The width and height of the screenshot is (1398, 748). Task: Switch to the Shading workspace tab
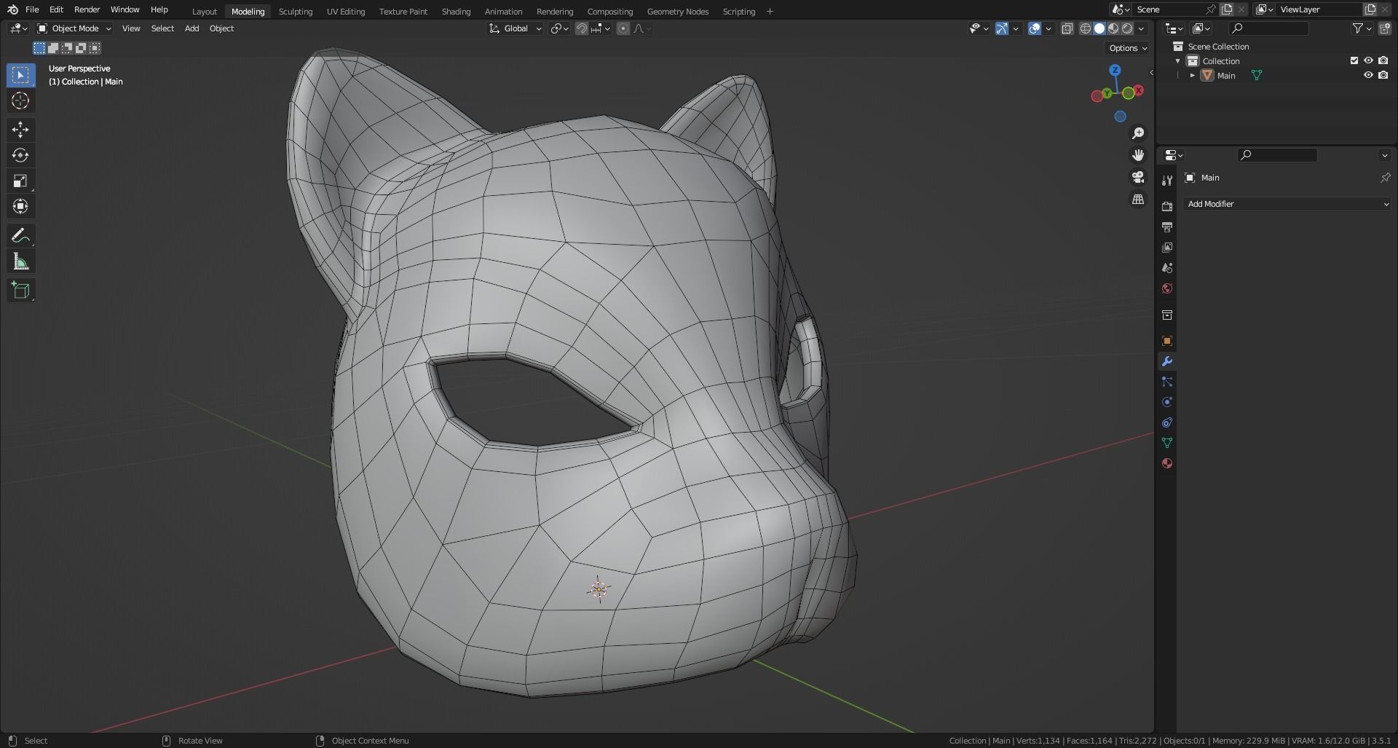[x=456, y=11]
